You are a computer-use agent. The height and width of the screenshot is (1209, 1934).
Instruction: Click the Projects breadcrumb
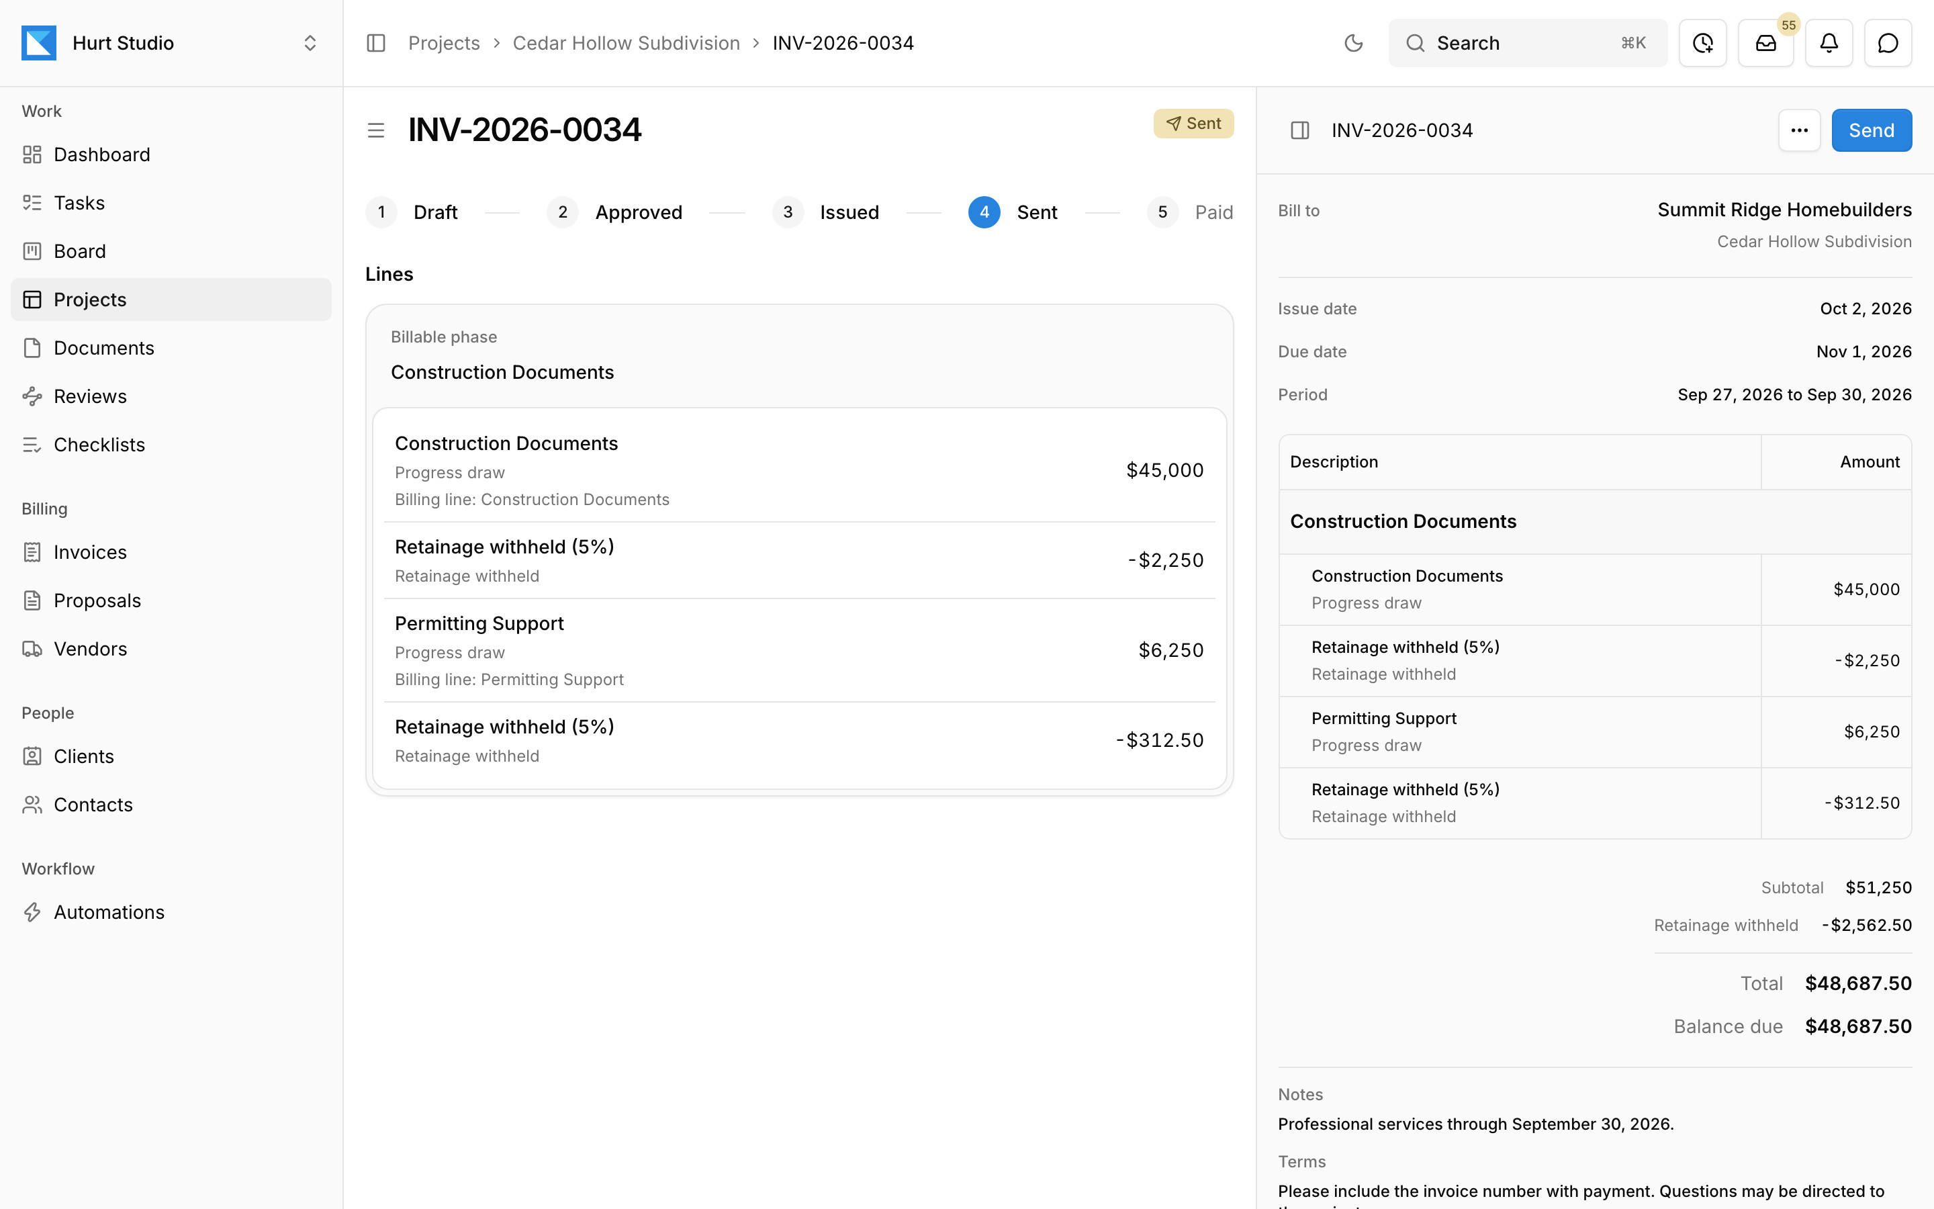(x=443, y=43)
